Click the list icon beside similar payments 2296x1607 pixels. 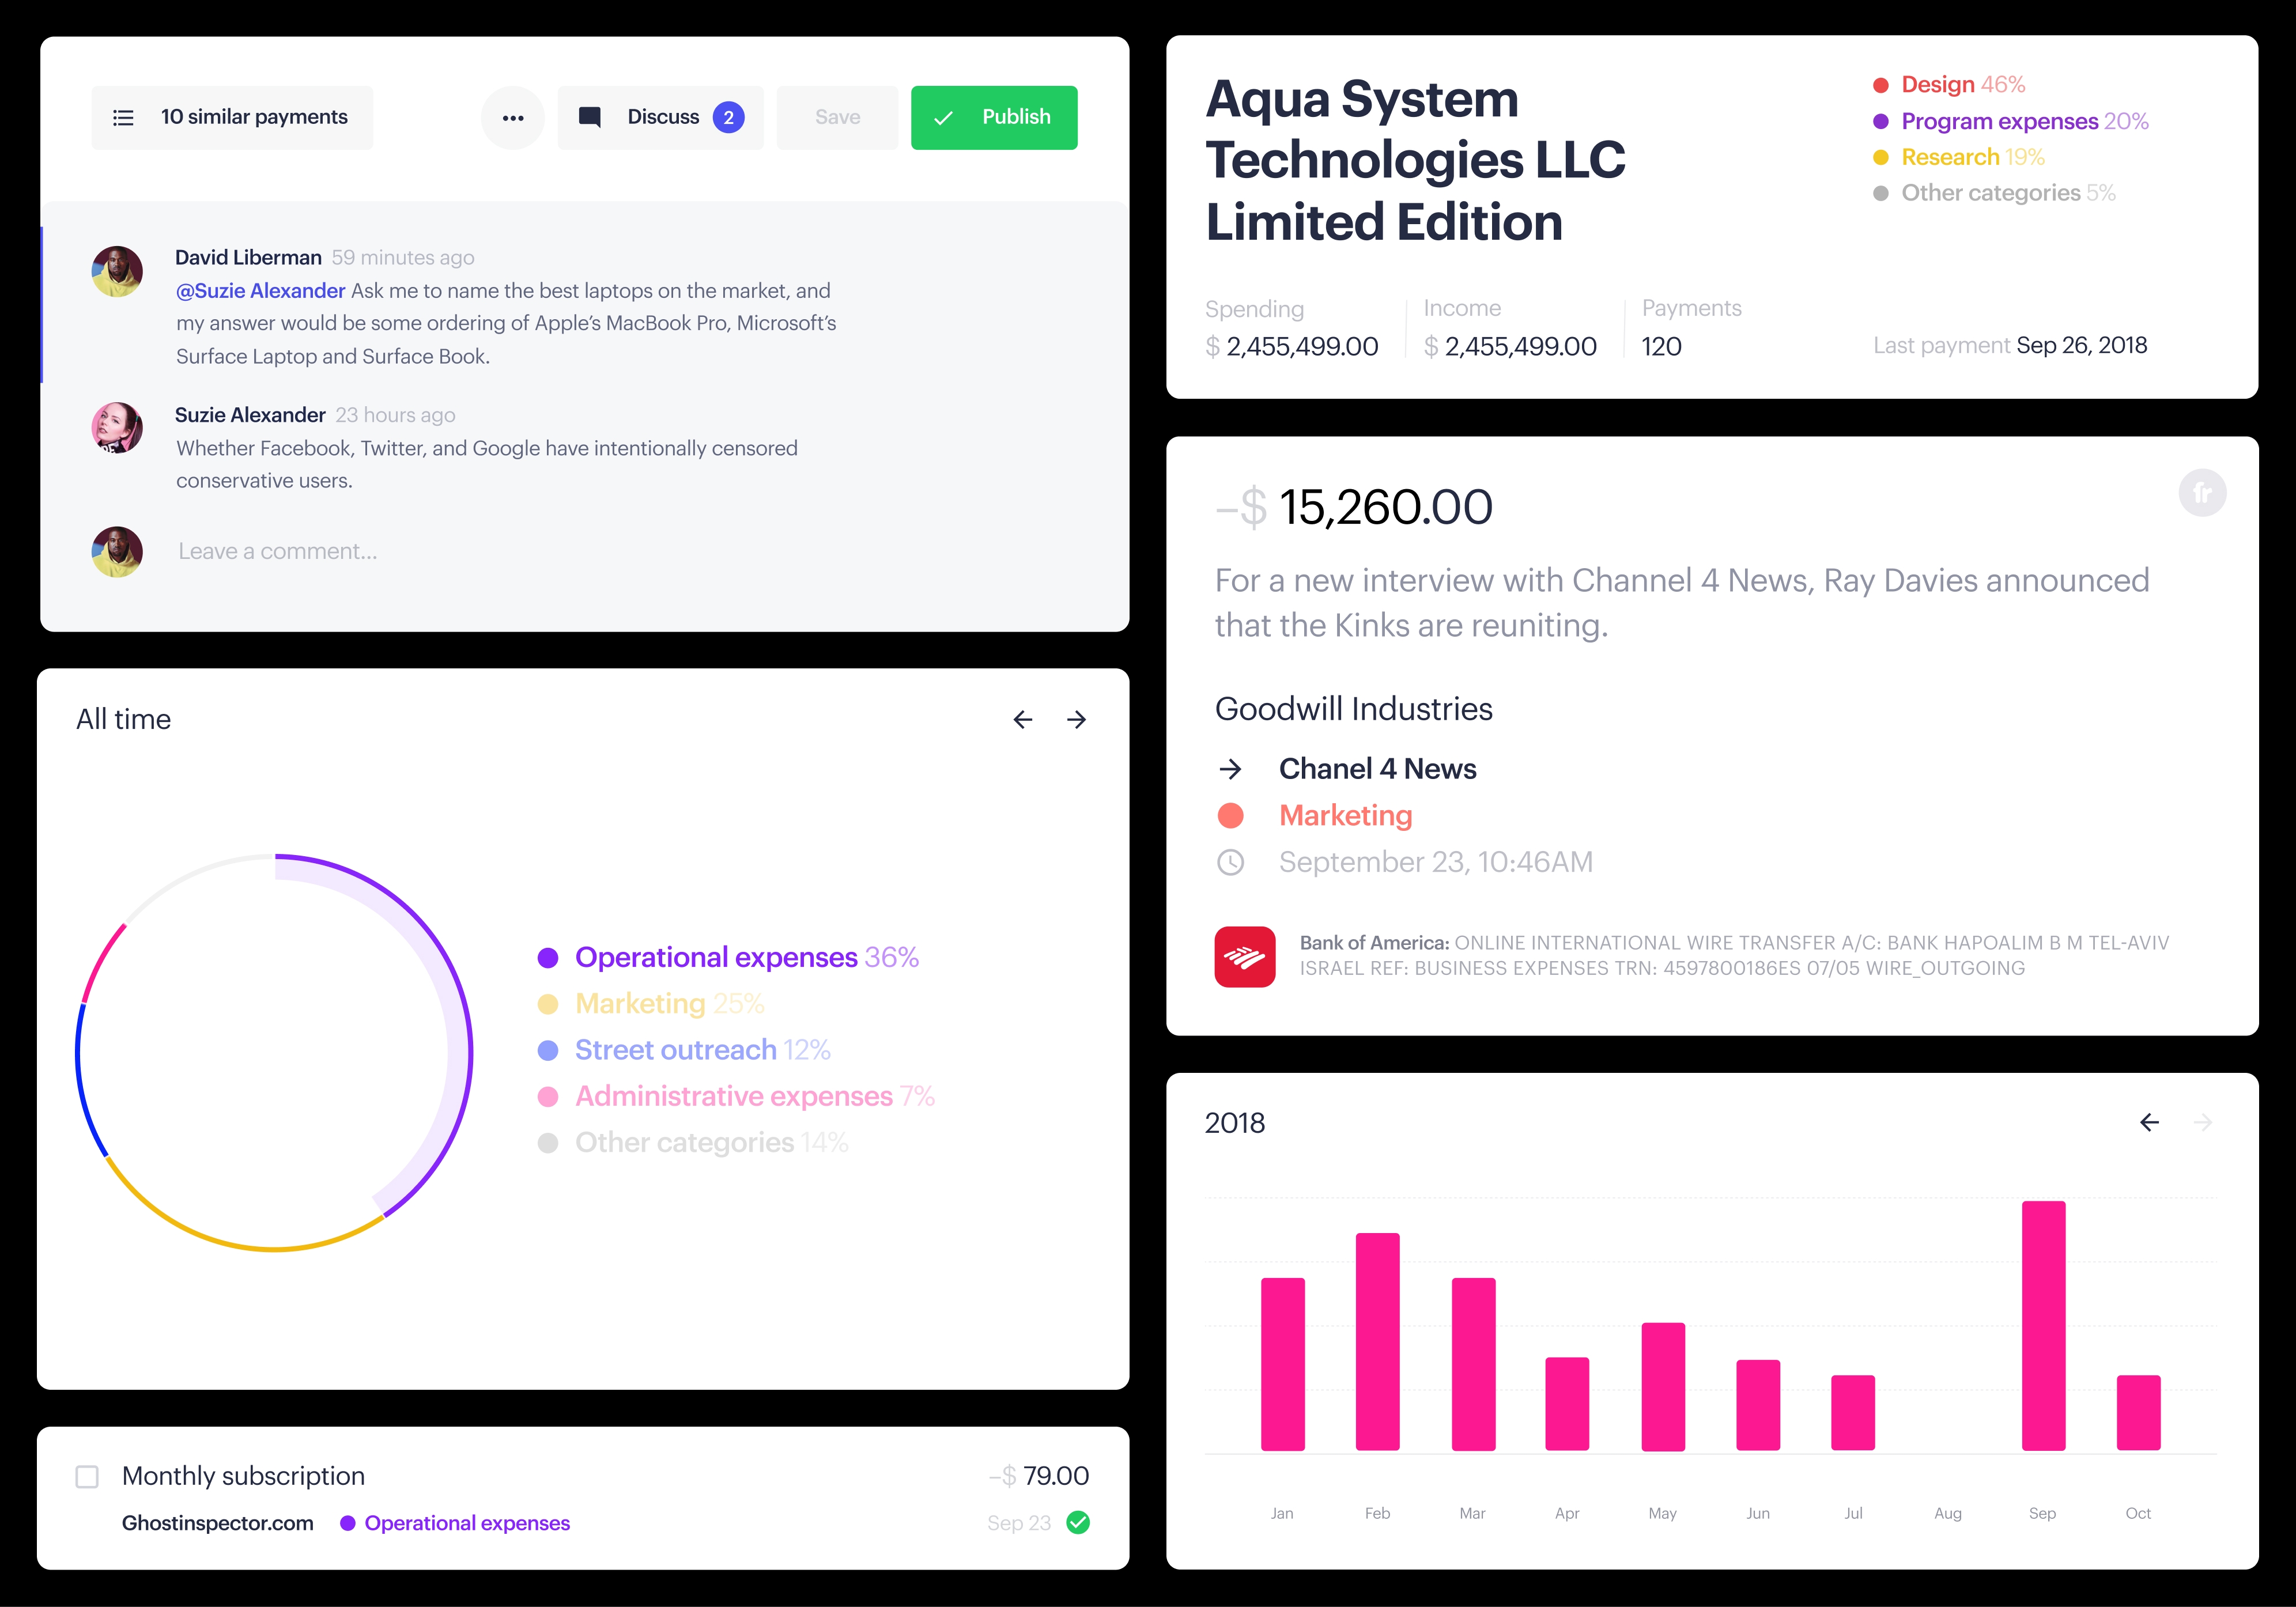pos(123,118)
